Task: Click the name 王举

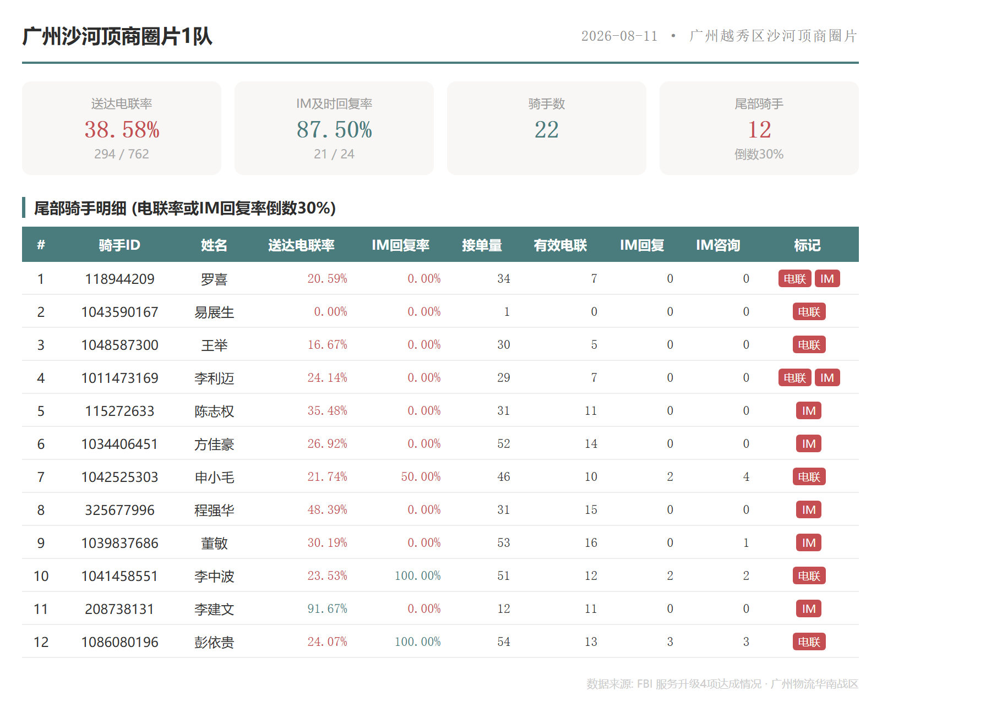Action: pos(214,345)
